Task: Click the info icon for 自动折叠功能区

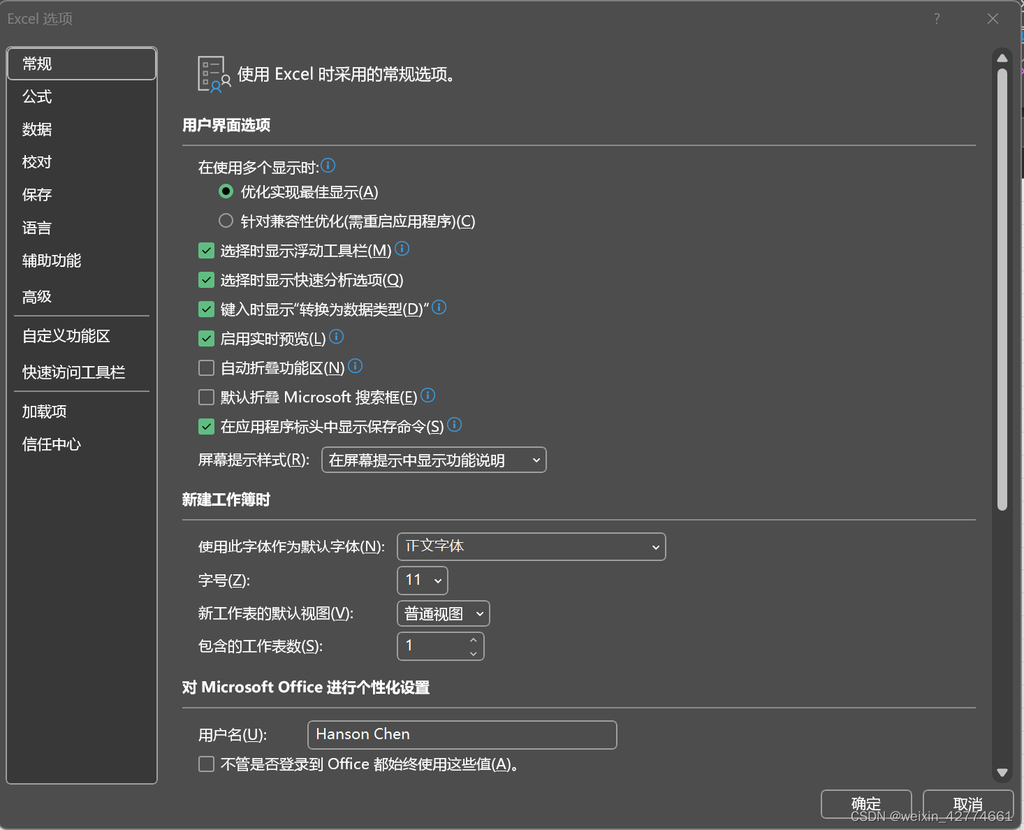Action: pyautogui.click(x=356, y=365)
